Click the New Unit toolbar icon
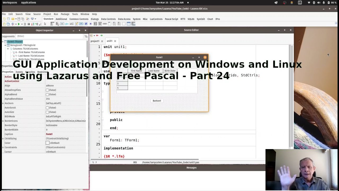Viewport: 339px width, 191px height. tap(4, 19)
